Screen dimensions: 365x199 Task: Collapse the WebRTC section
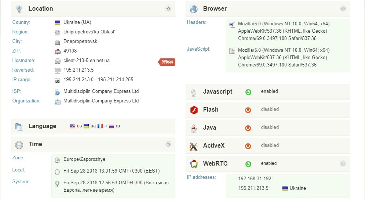343,163
